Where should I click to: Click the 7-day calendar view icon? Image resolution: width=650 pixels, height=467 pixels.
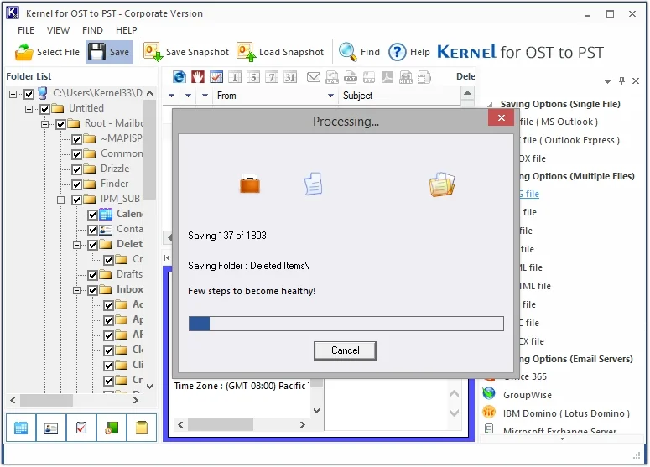point(272,77)
